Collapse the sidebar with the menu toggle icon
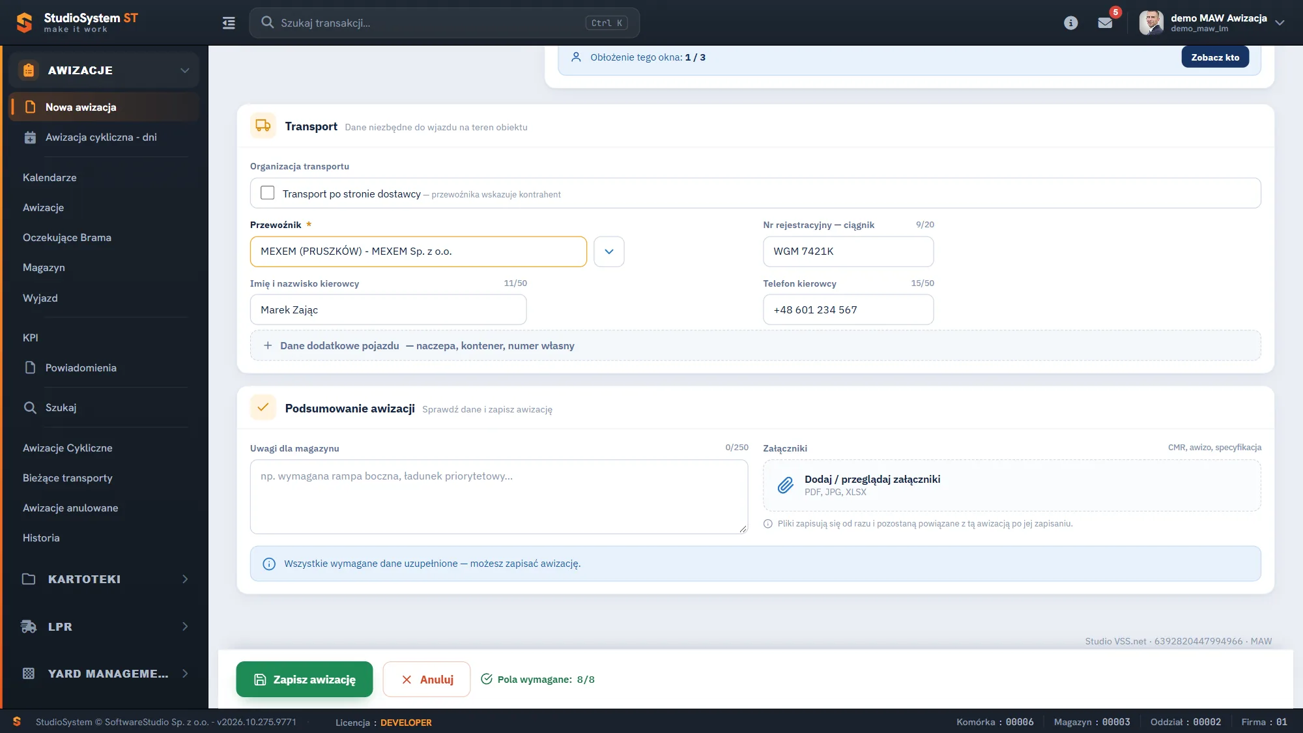Screen dimensions: 1303x733 point(229,23)
